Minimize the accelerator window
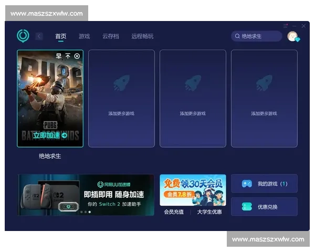The height and width of the screenshot is (252, 315). 295,26
